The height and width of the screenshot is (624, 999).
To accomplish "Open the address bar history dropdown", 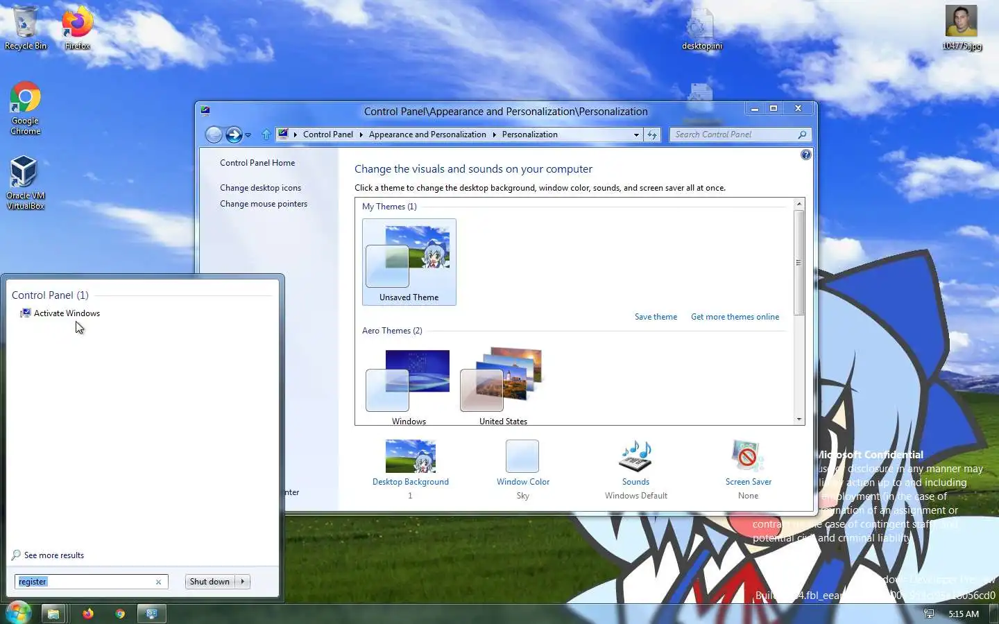I will point(636,135).
